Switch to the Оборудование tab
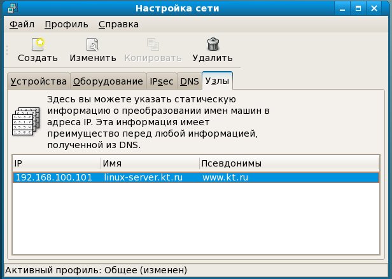This screenshot has width=392, height=279. pyautogui.click(x=108, y=81)
